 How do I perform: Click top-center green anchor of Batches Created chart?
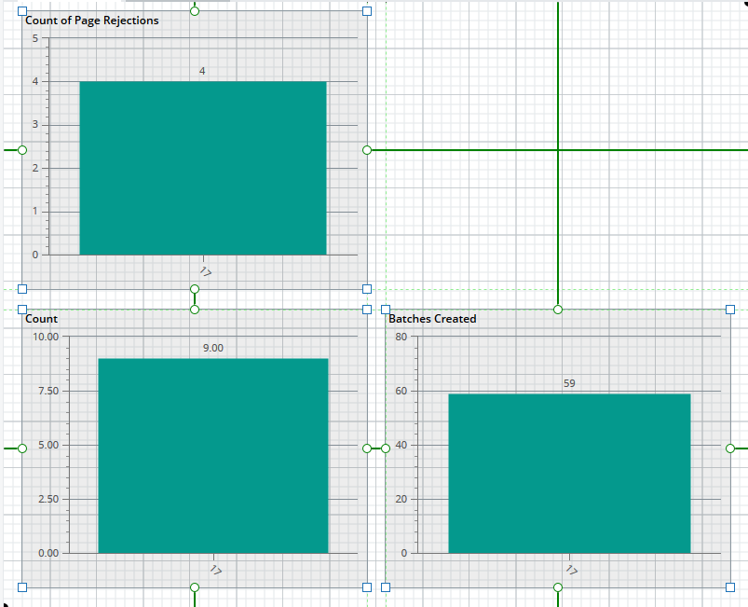(558, 310)
